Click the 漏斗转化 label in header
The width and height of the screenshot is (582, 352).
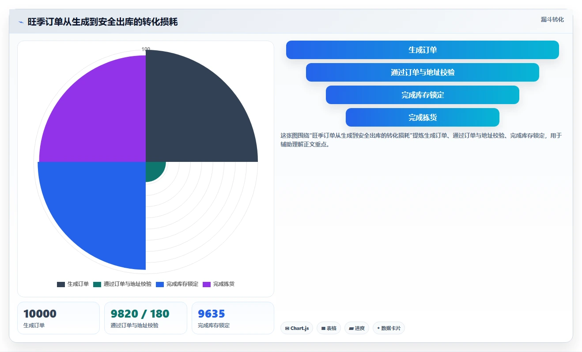tap(552, 19)
